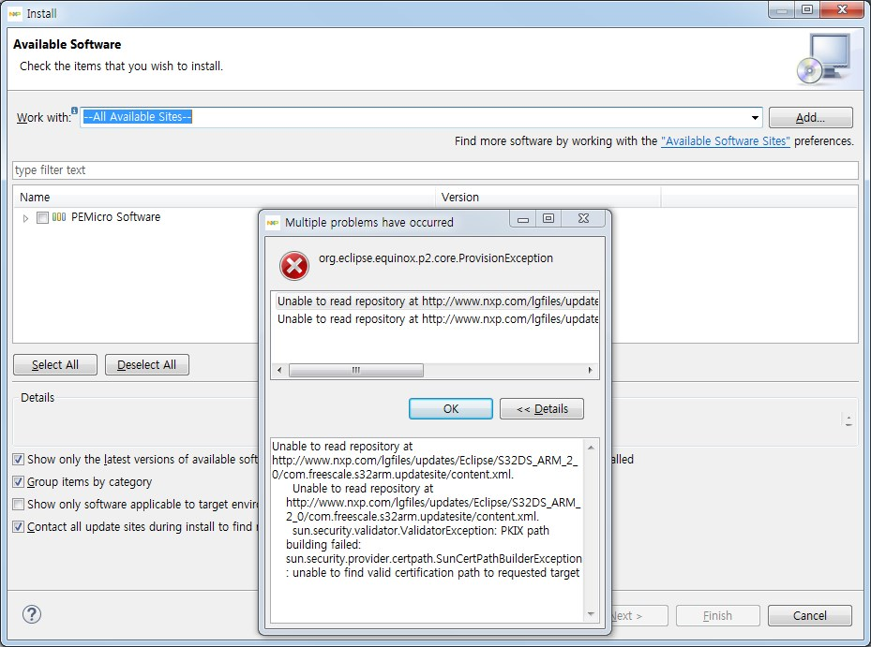Click the type filter text field
The width and height of the screenshot is (871, 647).
(435, 170)
